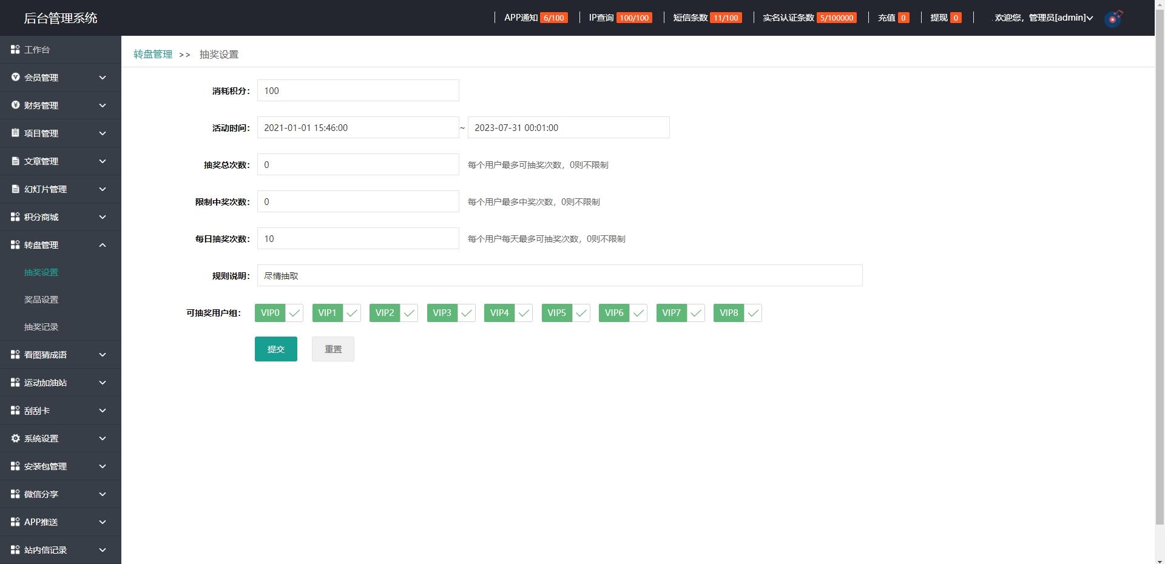Expand the 会员管理 menu chevron
This screenshot has width=1165, height=564.
coord(103,78)
